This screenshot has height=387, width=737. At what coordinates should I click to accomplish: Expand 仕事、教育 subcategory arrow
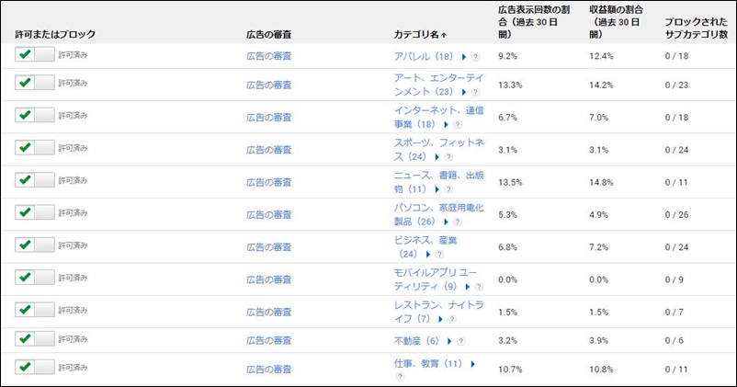472,364
